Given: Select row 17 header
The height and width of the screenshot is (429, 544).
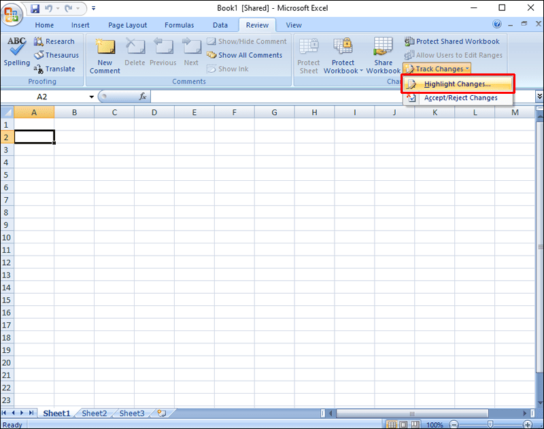Looking at the screenshot, I should coord(7,325).
